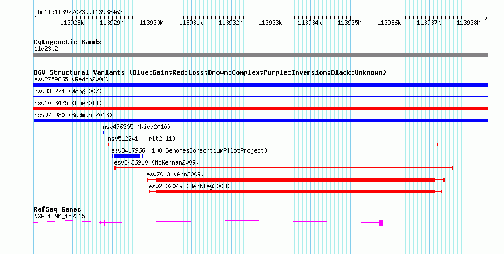Select the thick red esv7013 bar
This screenshot has width=504, height=254.
pyautogui.click(x=296, y=180)
